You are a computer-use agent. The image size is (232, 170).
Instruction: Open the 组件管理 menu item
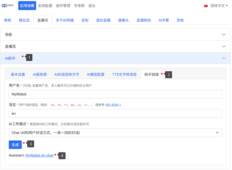pos(63,6)
